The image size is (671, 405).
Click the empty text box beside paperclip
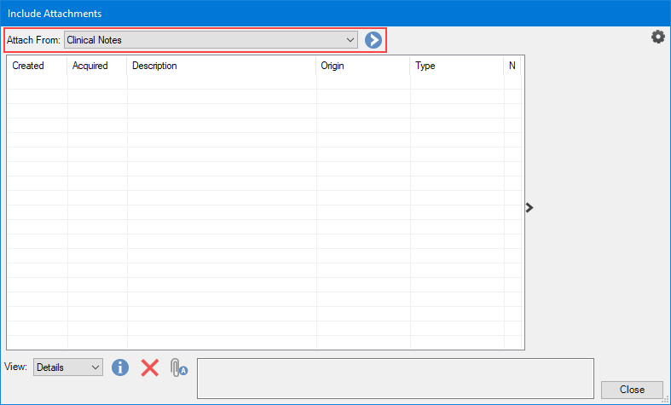pyautogui.click(x=395, y=378)
